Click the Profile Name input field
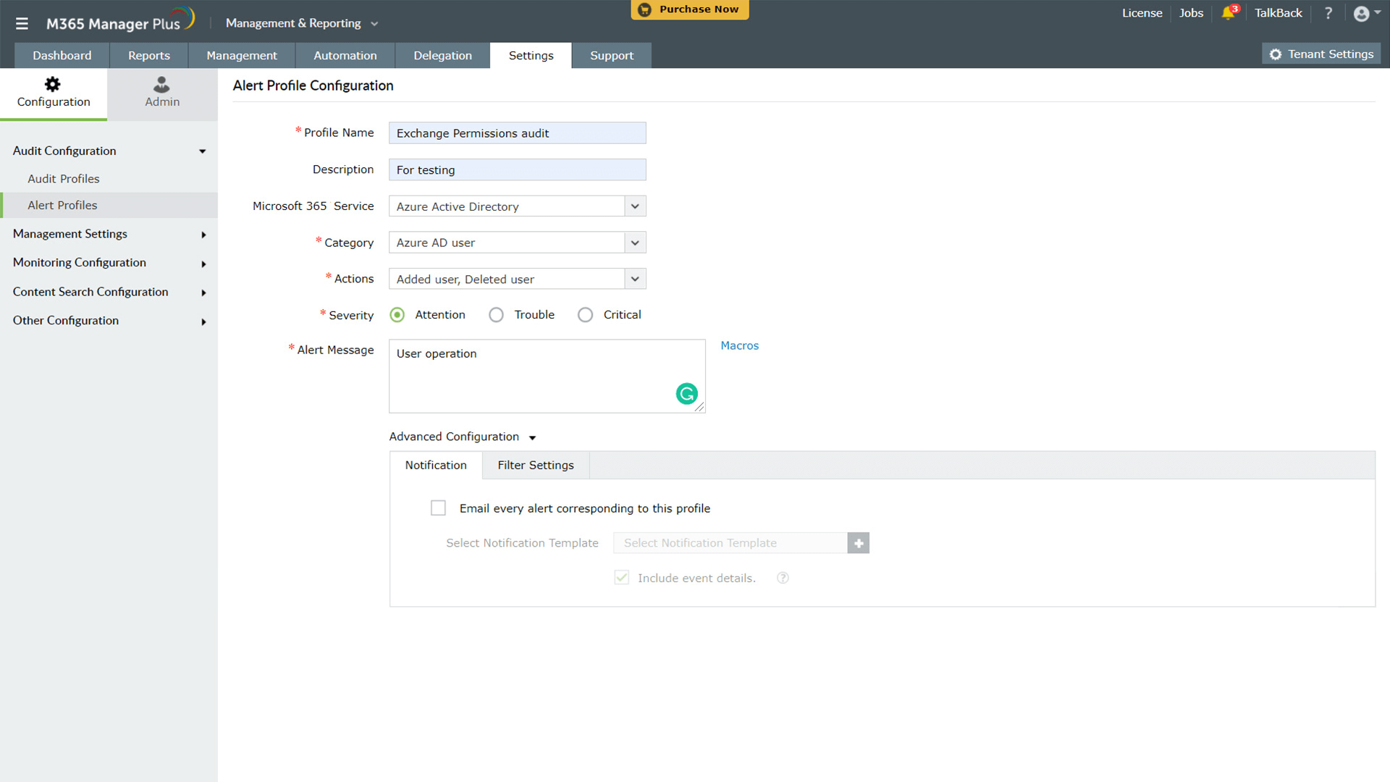The width and height of the screenshot is (1390, 782). (517, 133)
